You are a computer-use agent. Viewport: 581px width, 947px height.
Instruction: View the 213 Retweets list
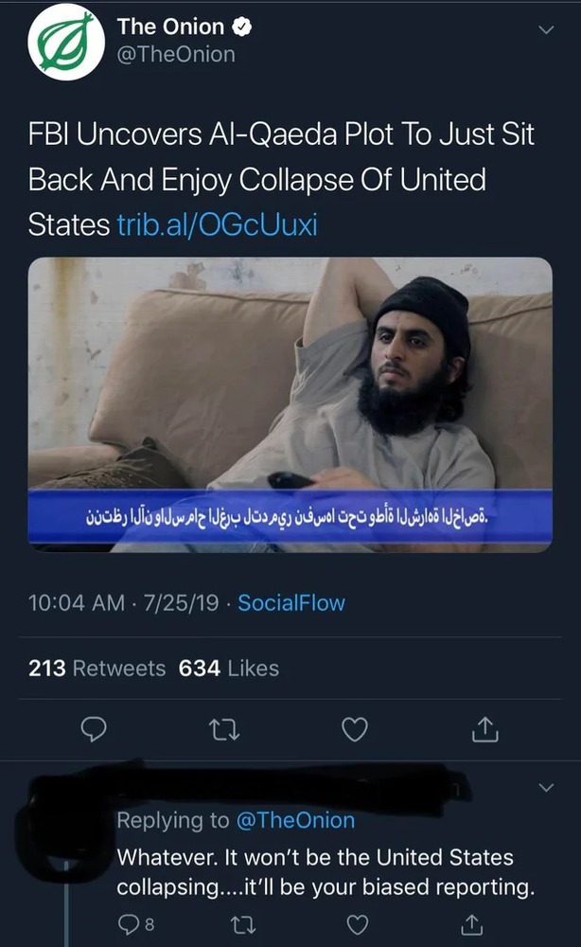pos(97,669)
